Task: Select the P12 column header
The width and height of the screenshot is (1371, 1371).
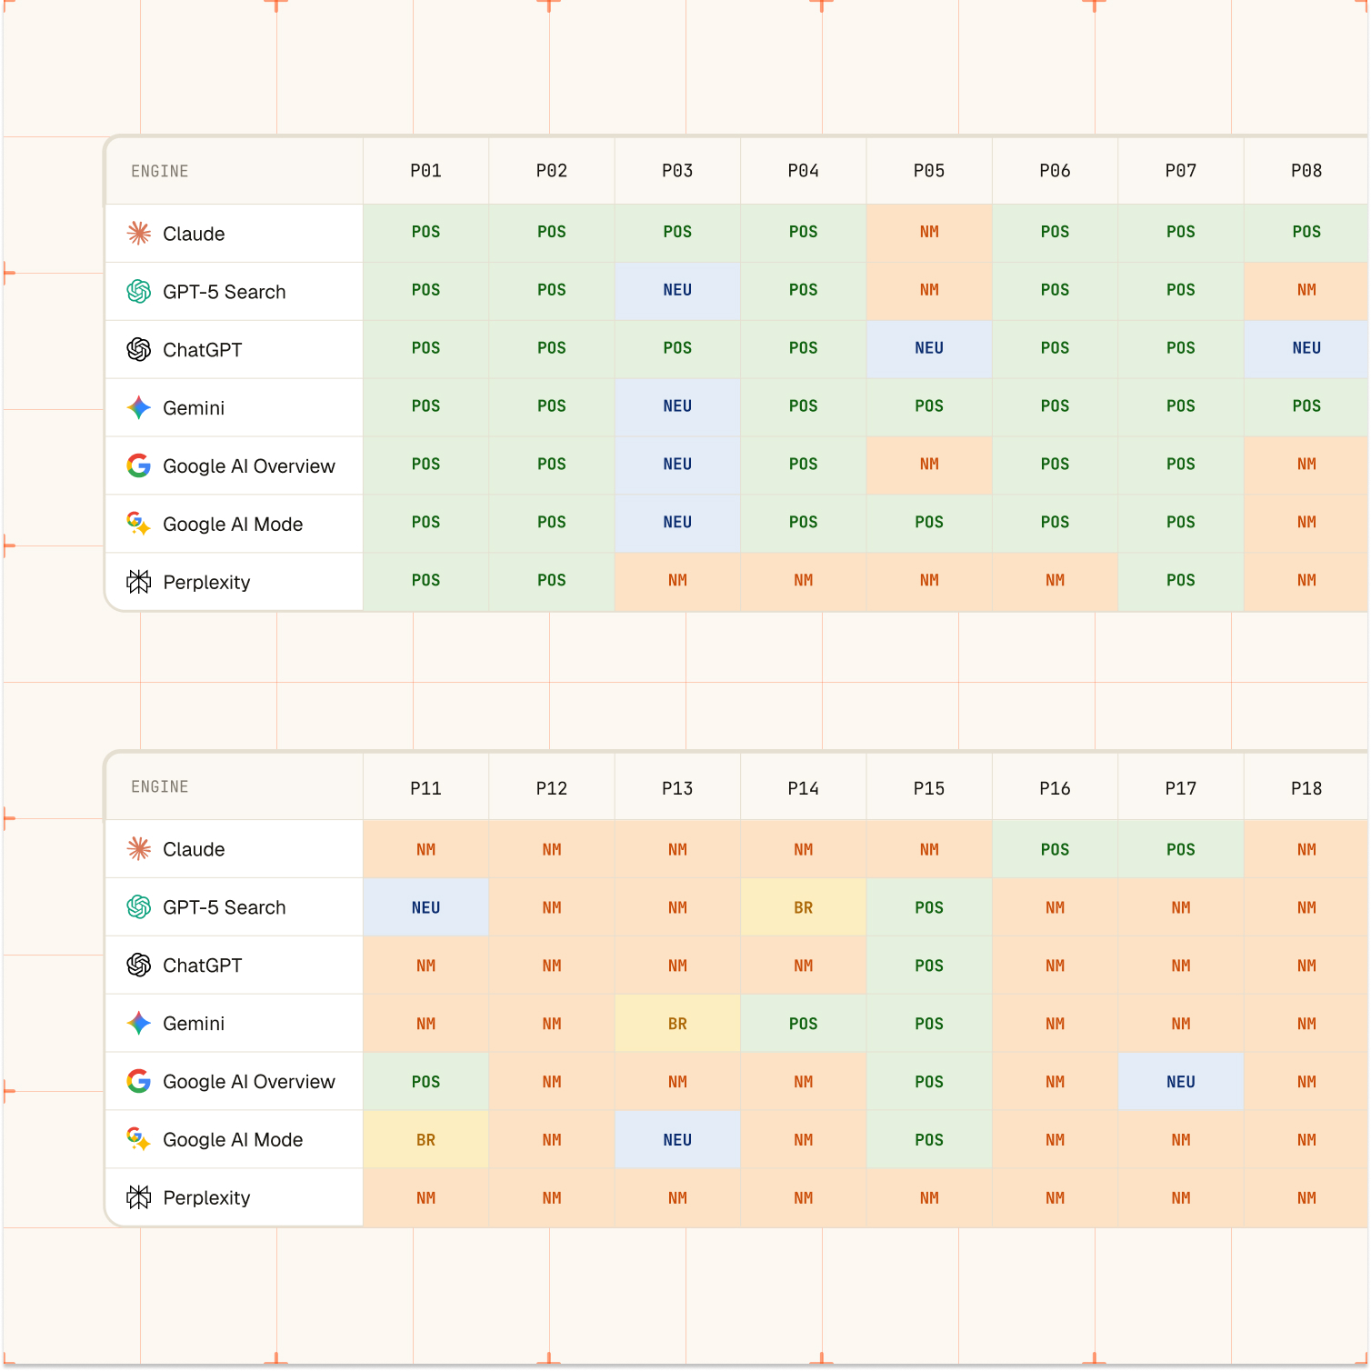Action: click(x=552, y=787)
